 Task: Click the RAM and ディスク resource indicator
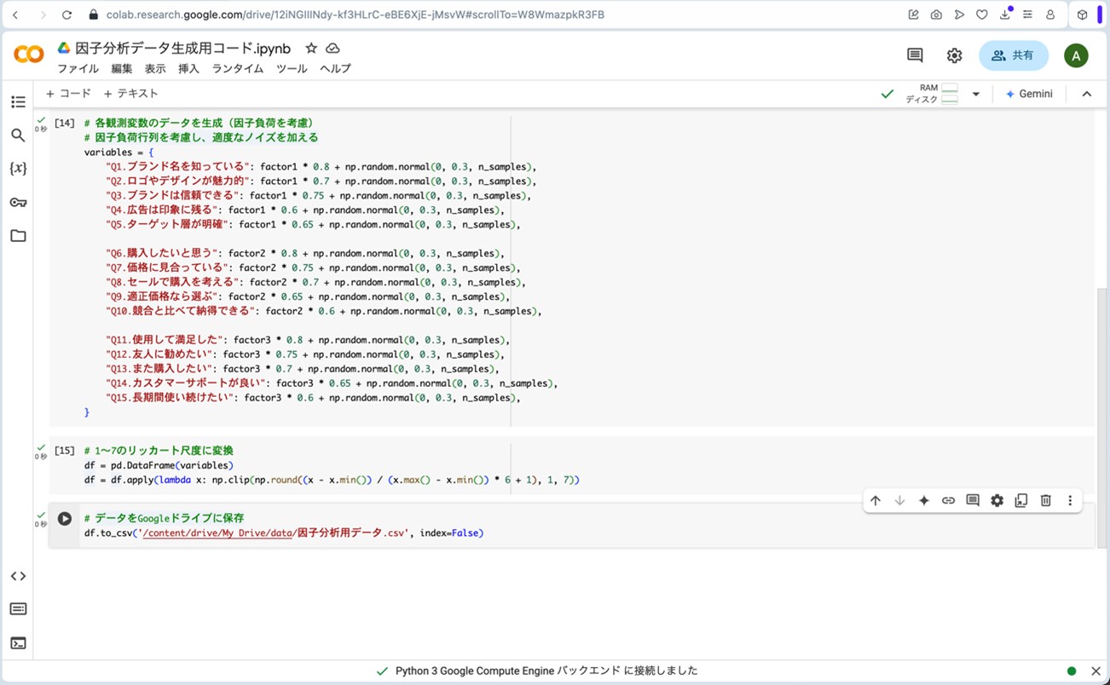coord(931,94)
